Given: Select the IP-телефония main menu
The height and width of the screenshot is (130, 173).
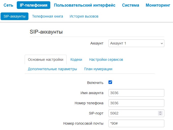Looking at the screenshot, I should tap(34, 5).
